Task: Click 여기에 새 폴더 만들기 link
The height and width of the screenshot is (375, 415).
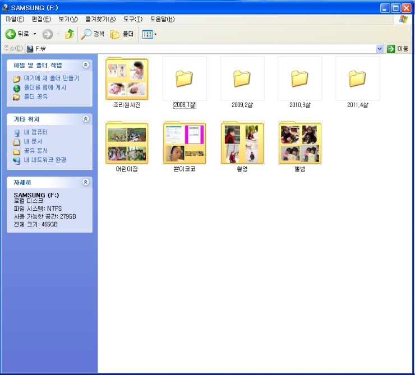Action: 51,78
